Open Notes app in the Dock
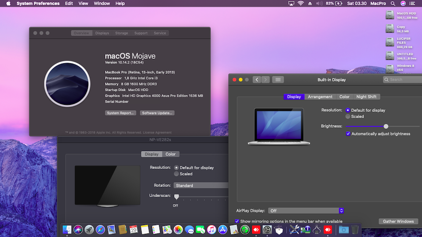Image resolution: width=422 pixels, height=237 pixels. [145, 230]
